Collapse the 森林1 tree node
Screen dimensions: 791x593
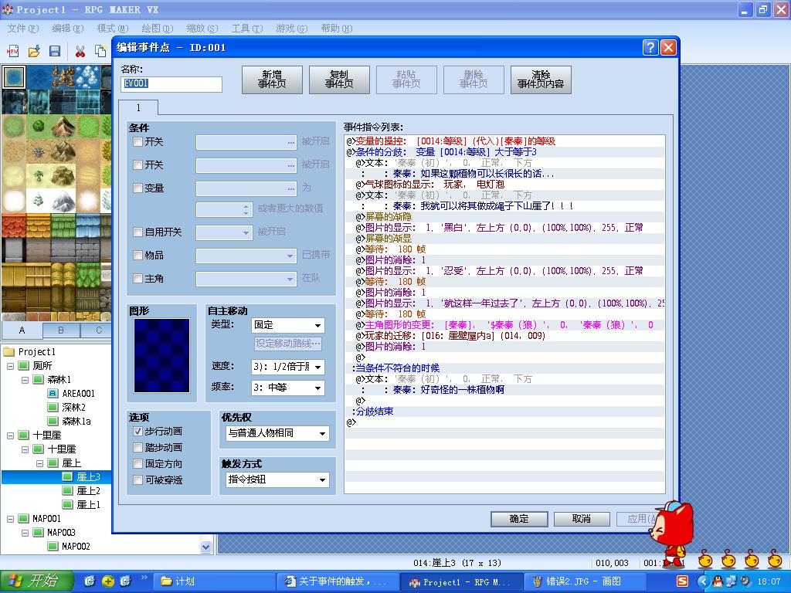[x=25, y=380]
